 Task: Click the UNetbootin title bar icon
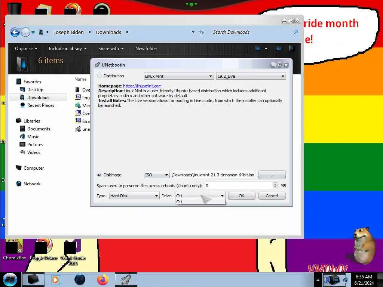pos(97,65)
